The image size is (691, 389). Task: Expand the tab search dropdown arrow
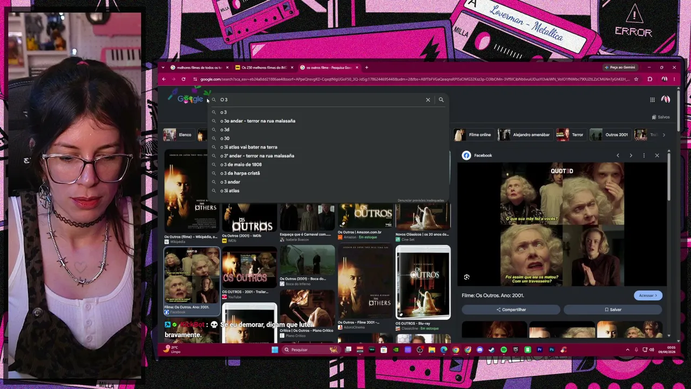[x=164, y=68]
